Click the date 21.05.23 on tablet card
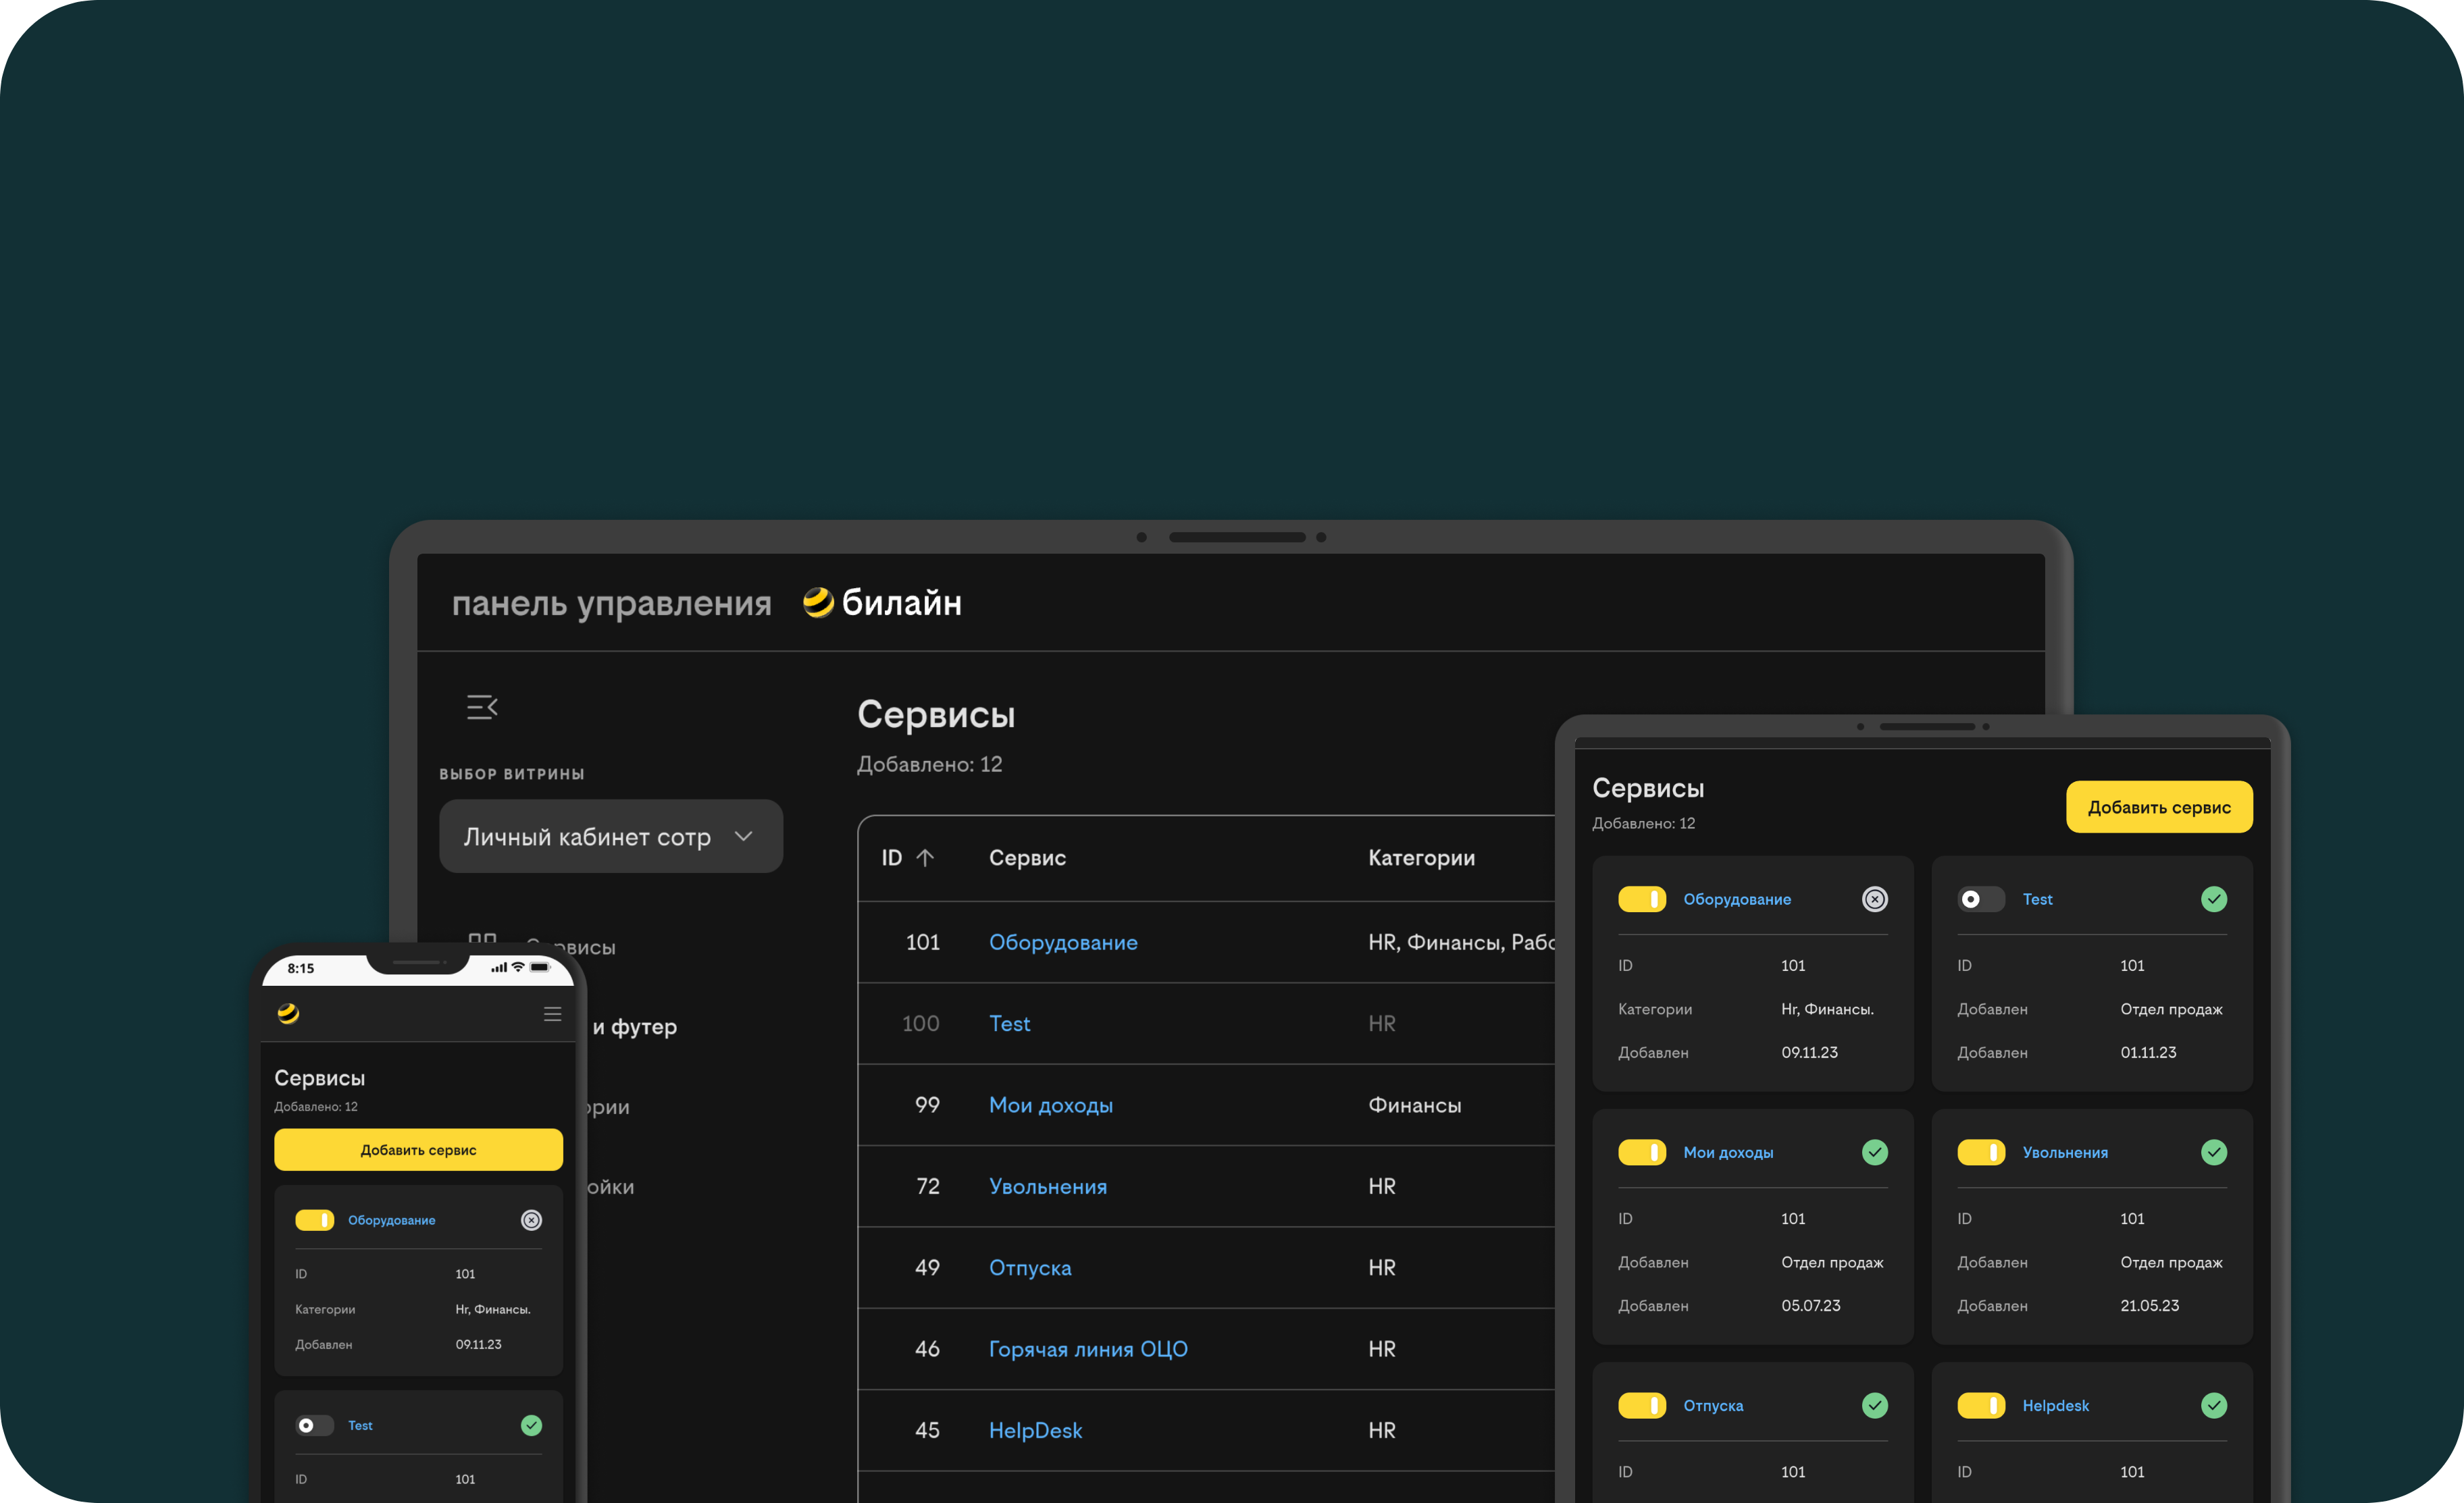This screenshot has width=2464, height=1503. 2149,1305
